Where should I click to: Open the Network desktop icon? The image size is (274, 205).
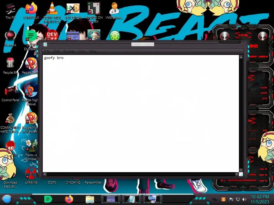coord(10,39)
